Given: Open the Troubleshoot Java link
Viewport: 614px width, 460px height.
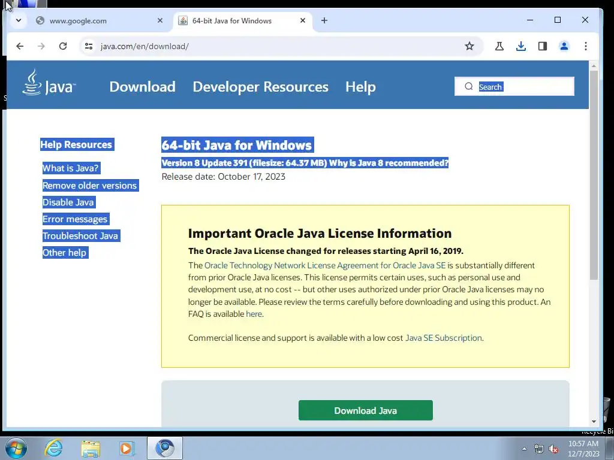Looking at the screenshot, I should coord(80,236).
